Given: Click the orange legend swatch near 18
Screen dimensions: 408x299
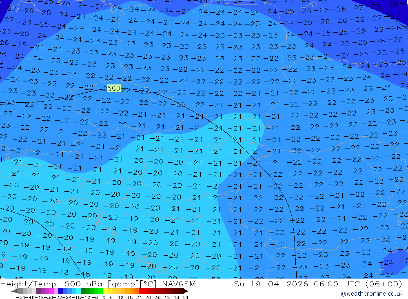Looking at the screenshot, I should tap(132, 291).
